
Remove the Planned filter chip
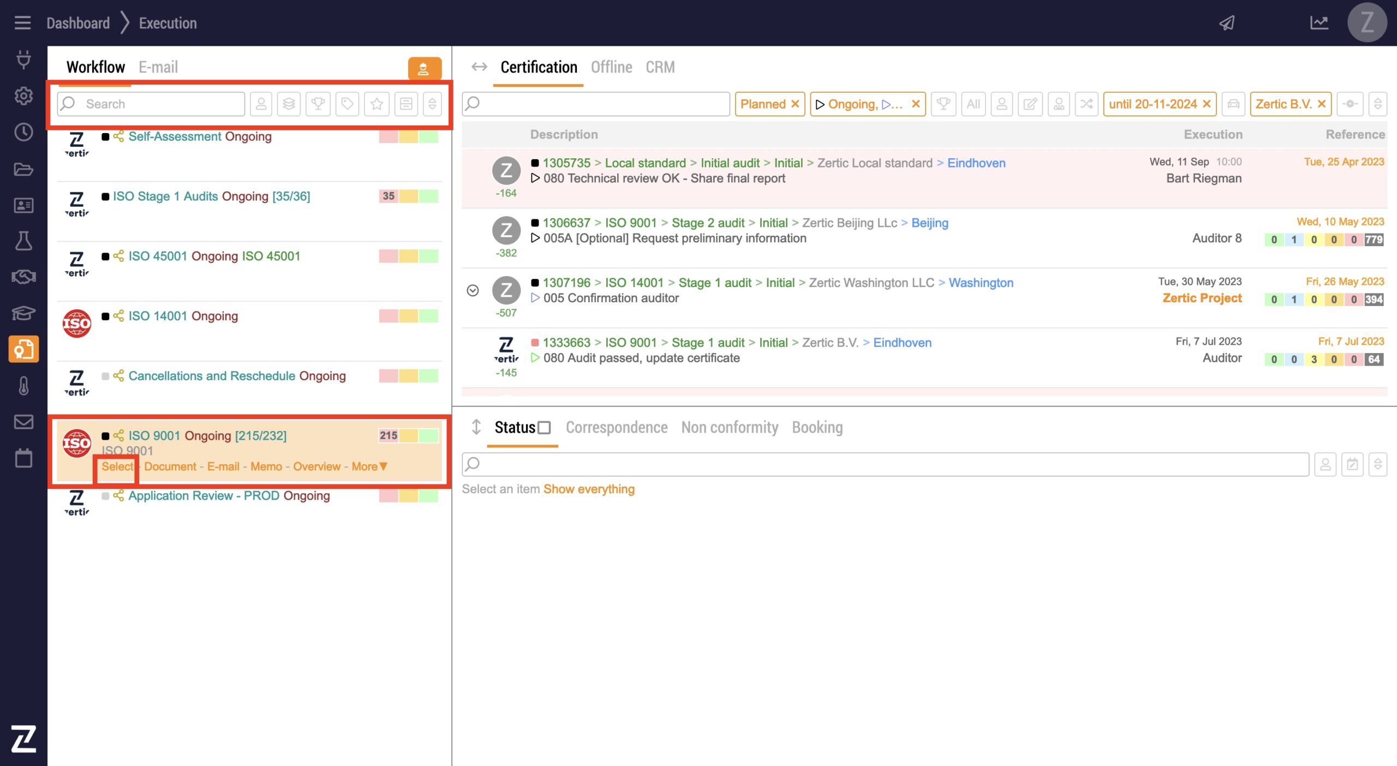(795, 104)
